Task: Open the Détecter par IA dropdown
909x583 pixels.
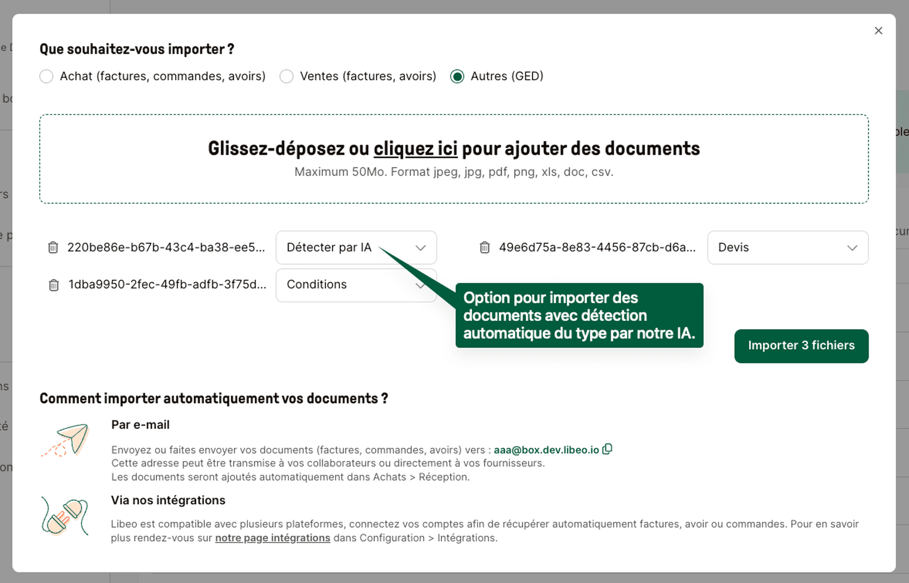Action: 356,247
